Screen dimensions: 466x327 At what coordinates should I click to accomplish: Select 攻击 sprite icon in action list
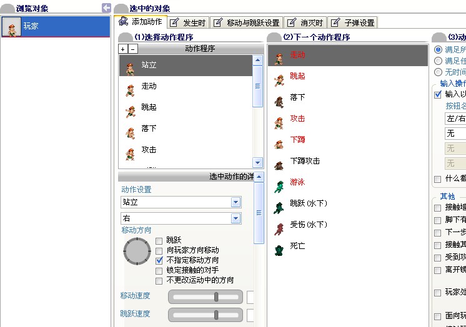(x=130, y=154)
